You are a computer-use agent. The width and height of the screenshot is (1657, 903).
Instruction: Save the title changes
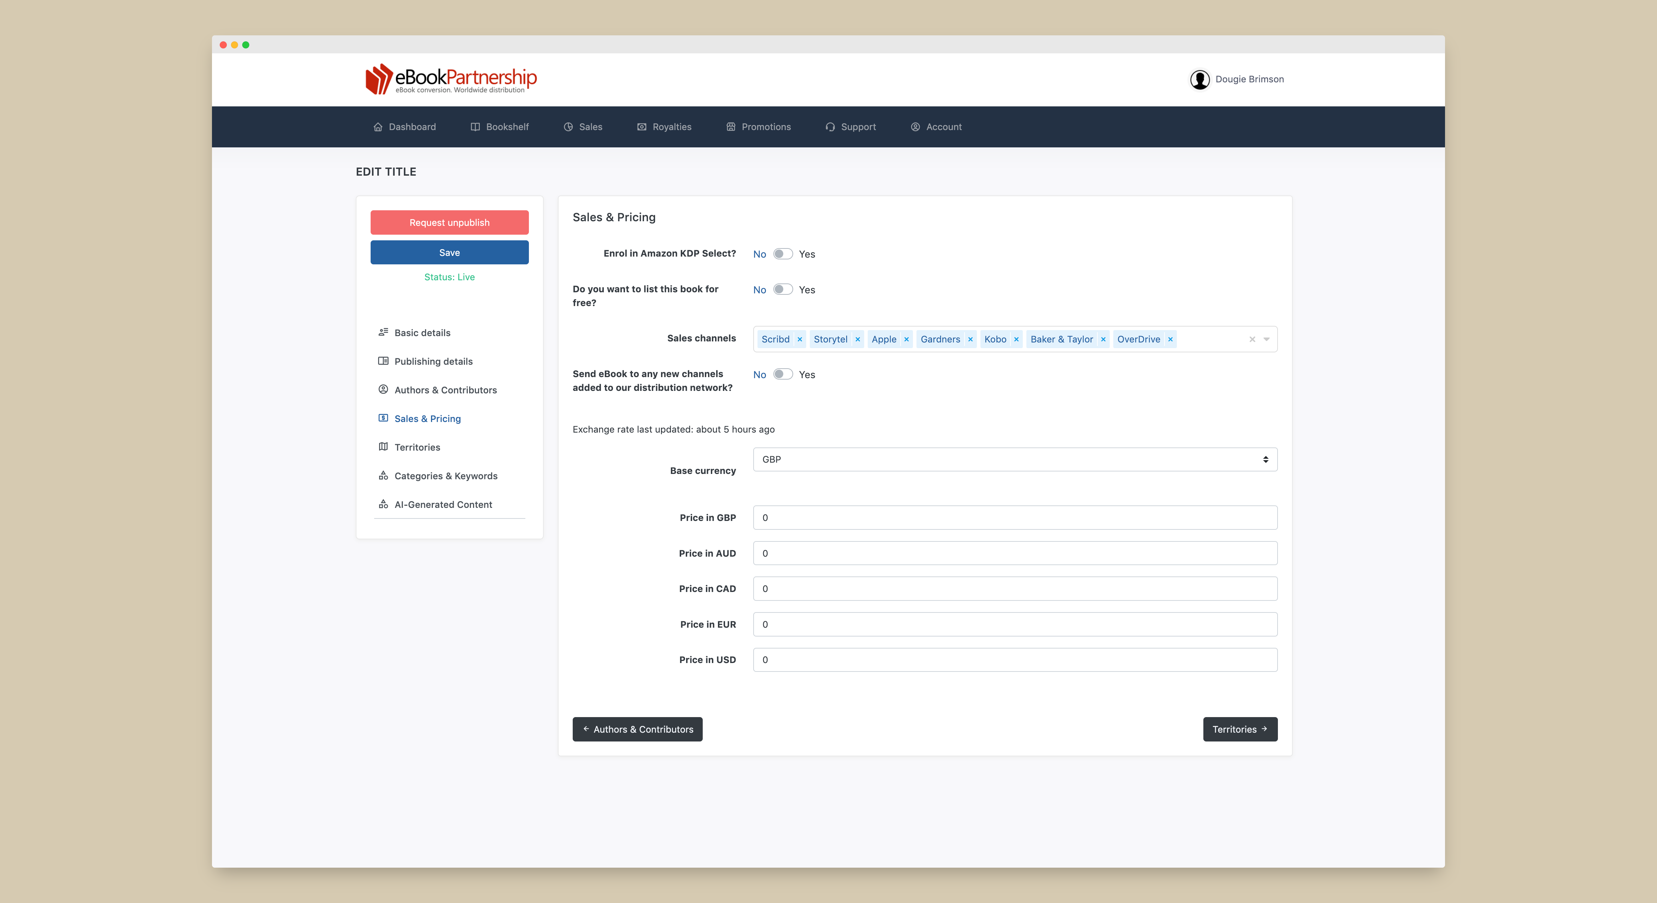coord(449,252)
